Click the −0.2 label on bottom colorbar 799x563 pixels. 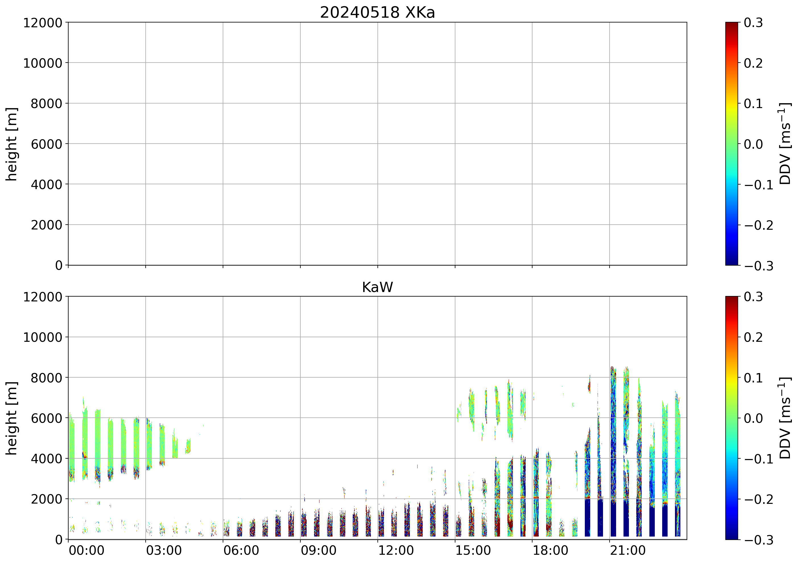pos(758,499)
